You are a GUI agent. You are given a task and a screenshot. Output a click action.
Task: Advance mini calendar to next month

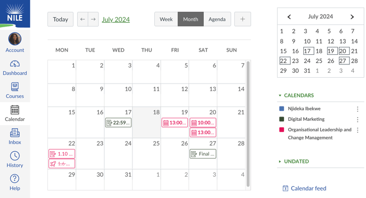point(352,17)
